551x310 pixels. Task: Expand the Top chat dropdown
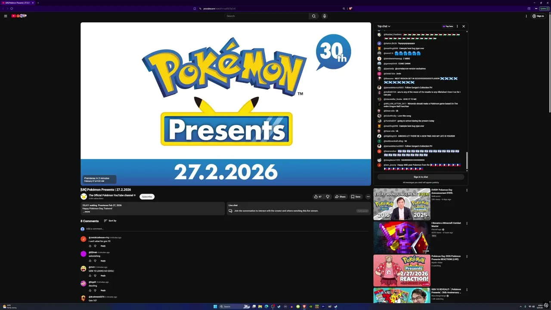[384, 26]
